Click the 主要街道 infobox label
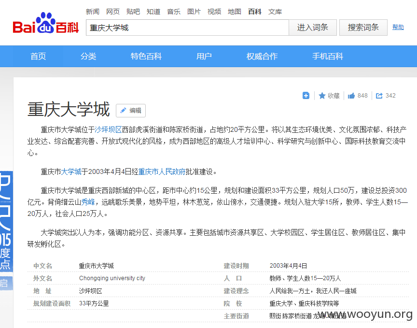417x328 pixels. [x=236, y=316]
